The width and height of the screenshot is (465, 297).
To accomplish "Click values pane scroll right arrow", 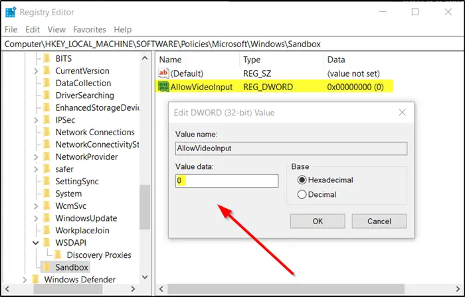I will point(458,289).
